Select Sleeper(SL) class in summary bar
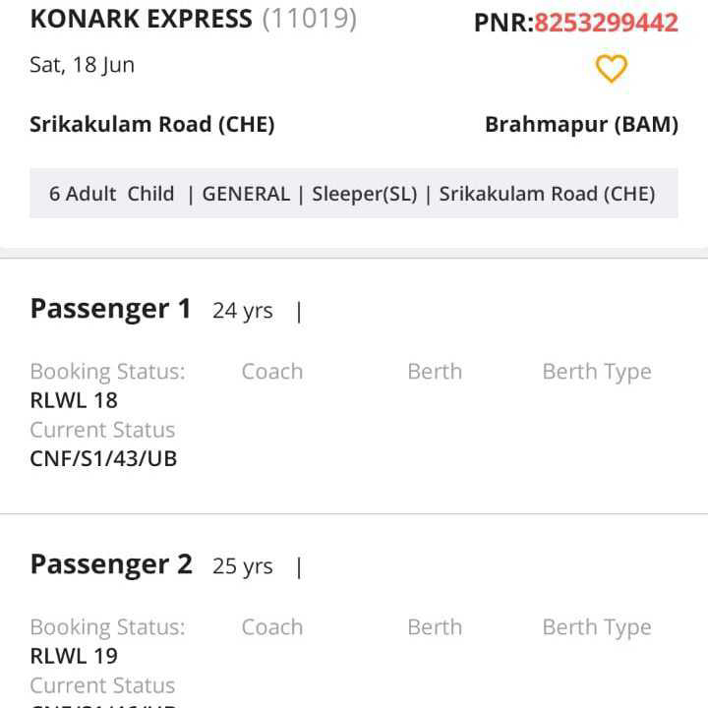 coord(364,194)
